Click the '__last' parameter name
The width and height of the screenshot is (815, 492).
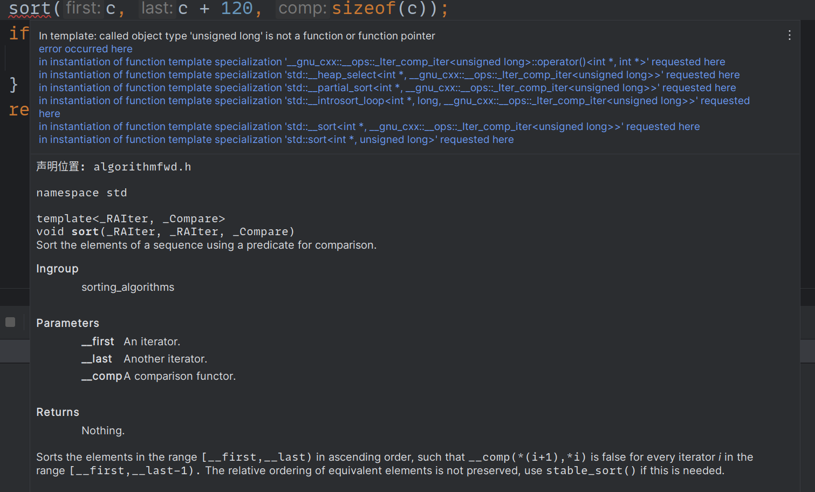97,359
